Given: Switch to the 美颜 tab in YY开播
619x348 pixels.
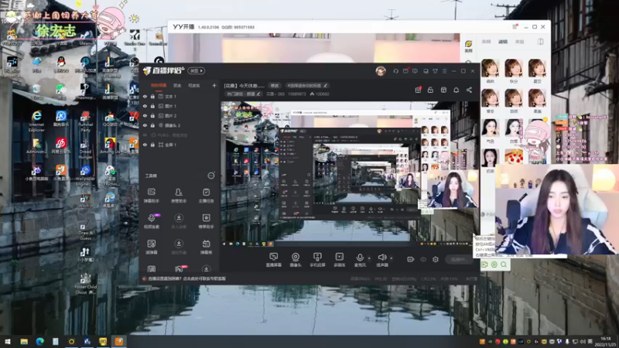Looking at the screenshot, I should (x=487, y=42).
